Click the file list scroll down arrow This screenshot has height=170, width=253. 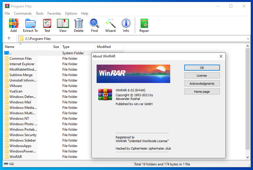pyautogui.click(x=248, y=157)
